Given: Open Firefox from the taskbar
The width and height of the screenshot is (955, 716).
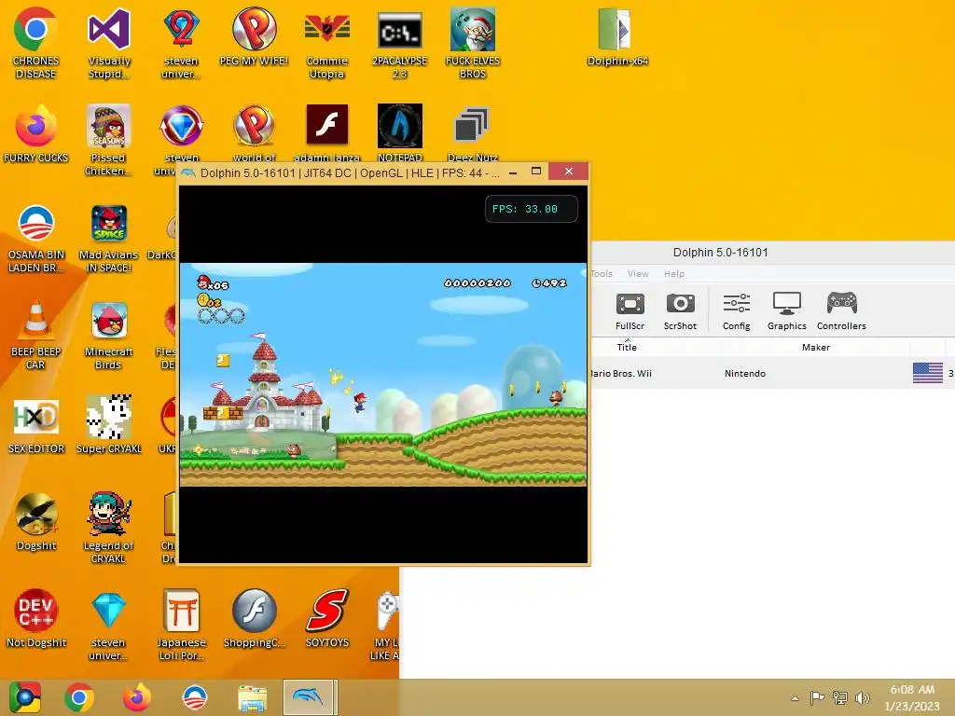Looking at the screenshot, I should [136, 697].
